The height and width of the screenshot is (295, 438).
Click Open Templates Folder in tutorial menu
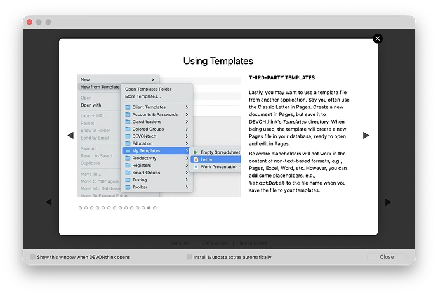tap(148, 89)
